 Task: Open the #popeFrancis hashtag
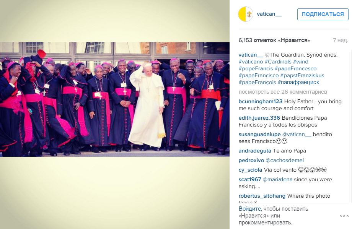(x=256, y=69)
